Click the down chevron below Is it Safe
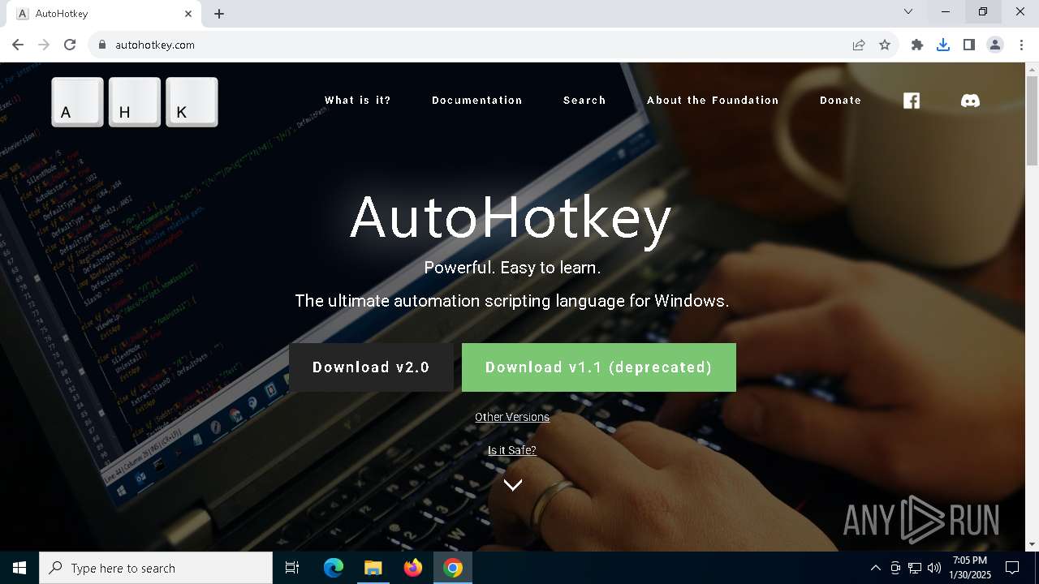The width and height of the screenshot is (1039, 584). (x=512, y=485)
